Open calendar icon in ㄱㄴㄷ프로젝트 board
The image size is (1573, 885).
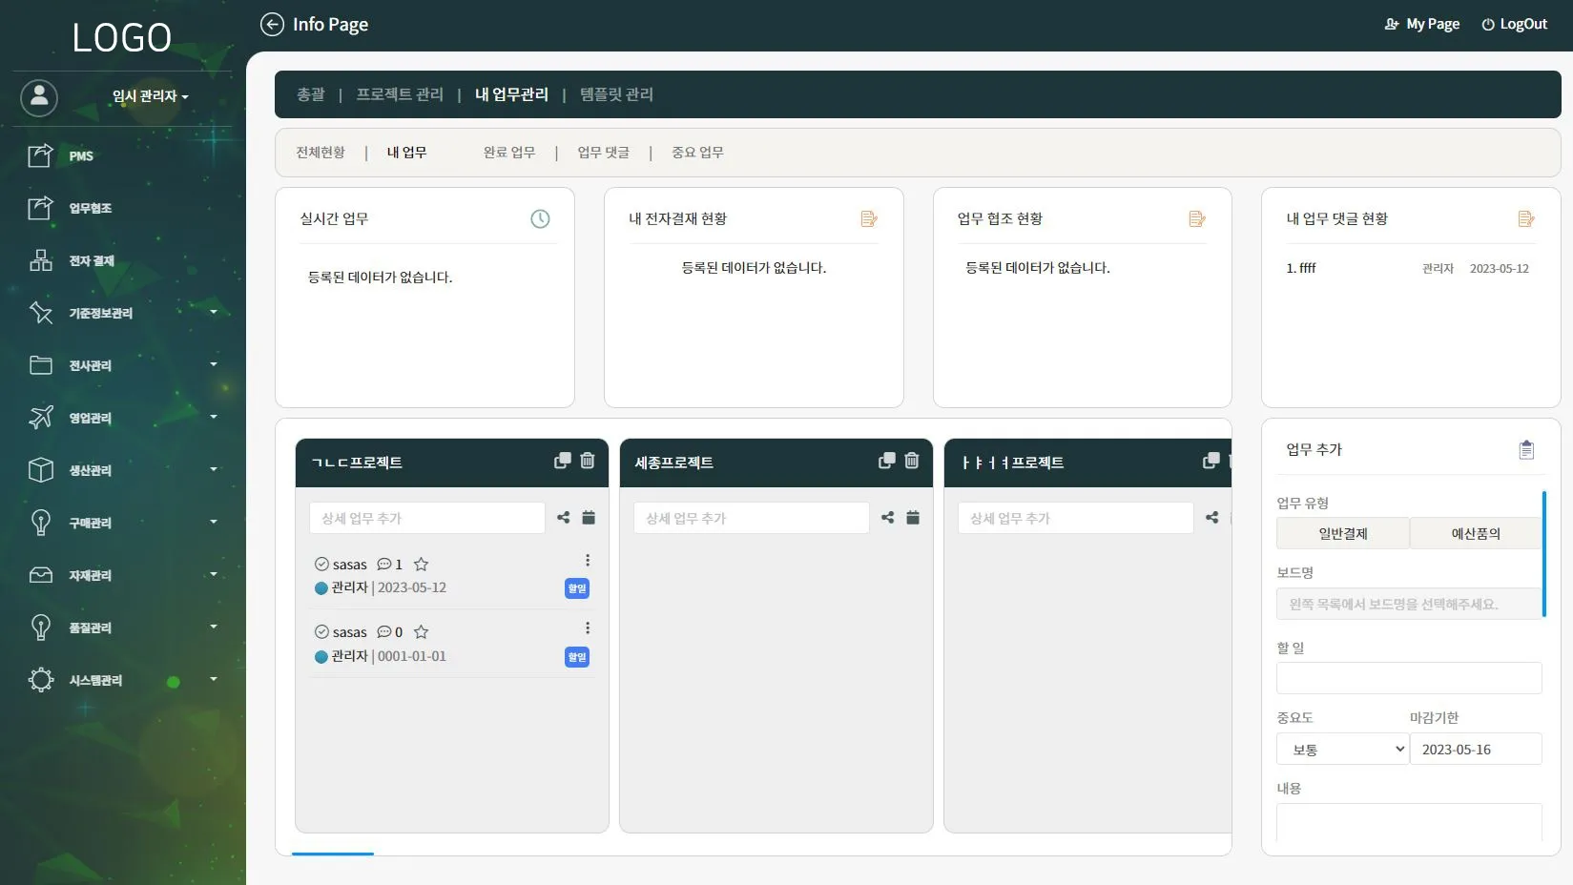click(x=589, y=517)
